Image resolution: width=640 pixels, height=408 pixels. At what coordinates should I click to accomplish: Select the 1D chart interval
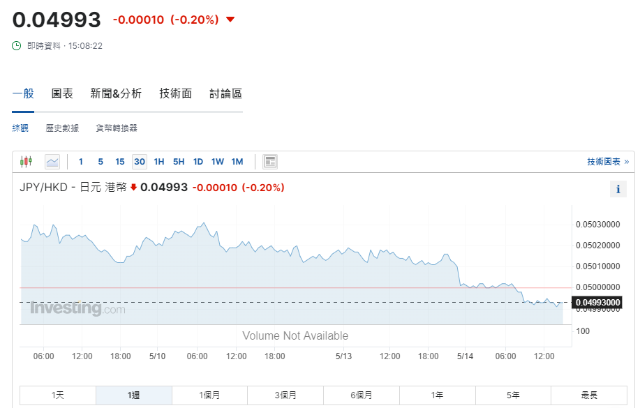[198, 162]
